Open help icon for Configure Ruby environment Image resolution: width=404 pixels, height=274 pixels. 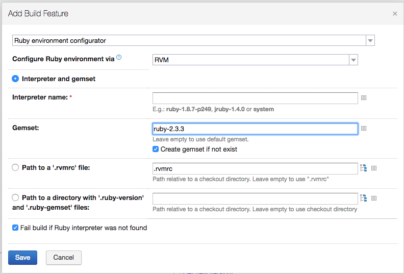[119, 57]
